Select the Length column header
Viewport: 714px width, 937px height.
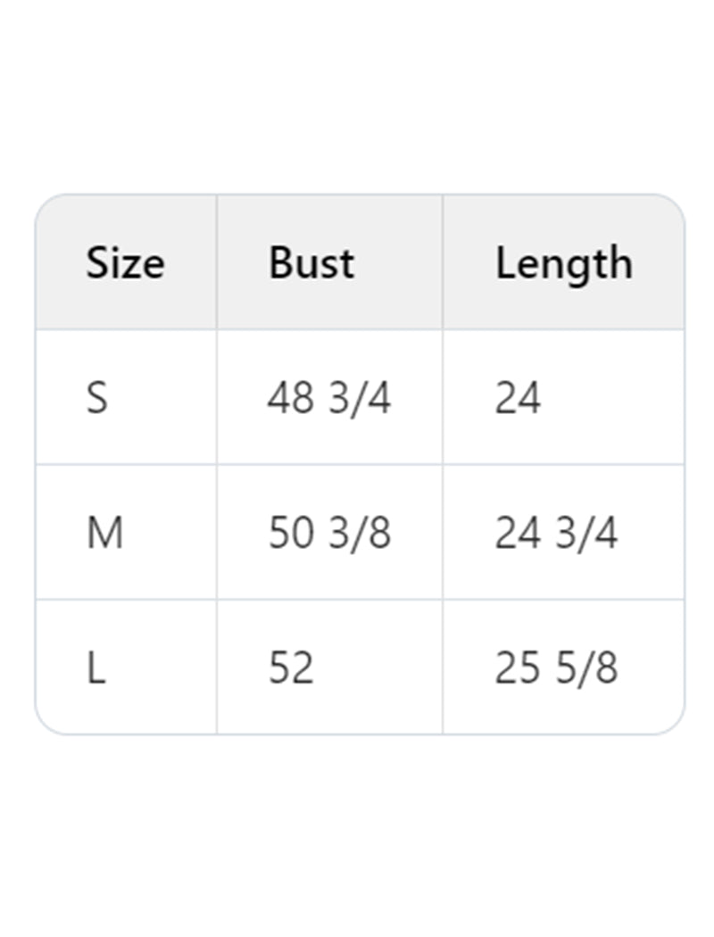564,263
